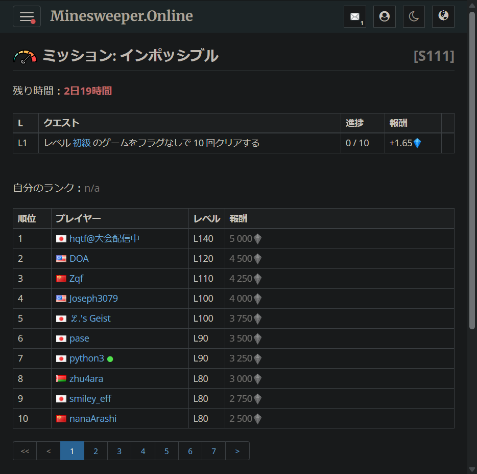Click the remaining time 2日19時間

pos(88,91)
